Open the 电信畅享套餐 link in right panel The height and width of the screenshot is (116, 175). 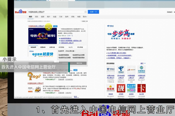click(120, 55)
